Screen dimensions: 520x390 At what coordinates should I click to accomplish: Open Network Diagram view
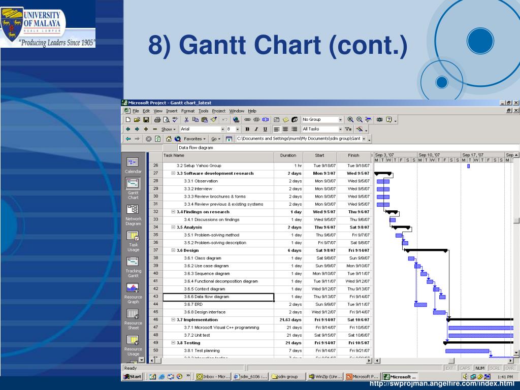133,215
